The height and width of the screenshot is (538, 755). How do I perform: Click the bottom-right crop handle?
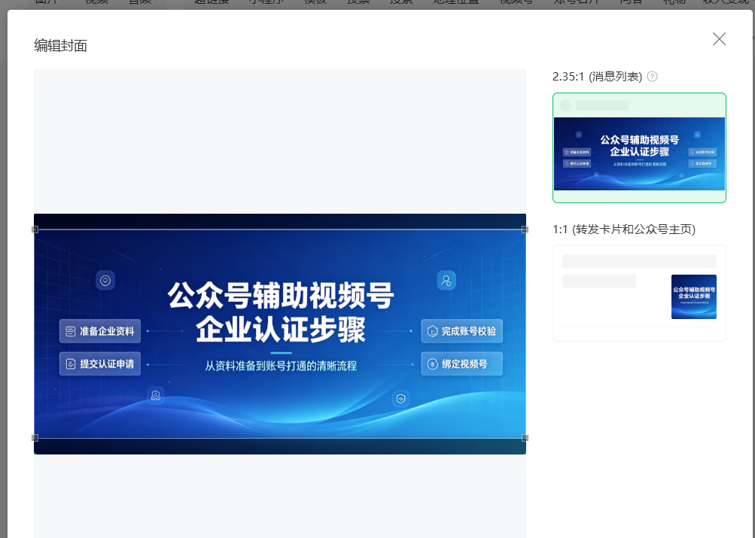pyautogui.click(x=525, y=438)
